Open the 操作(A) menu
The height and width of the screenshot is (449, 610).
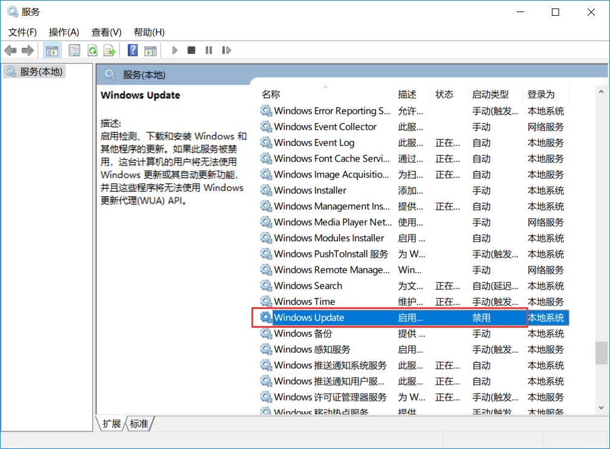click(x=64, y=32)
